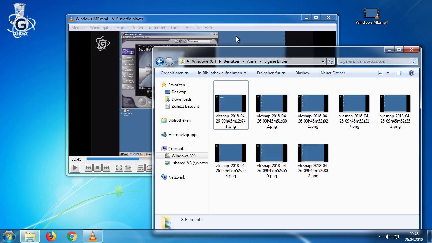This screenshot has width=432, height=243.
Task: Open Downloads in the navigation pane
Action: point(182,99)
